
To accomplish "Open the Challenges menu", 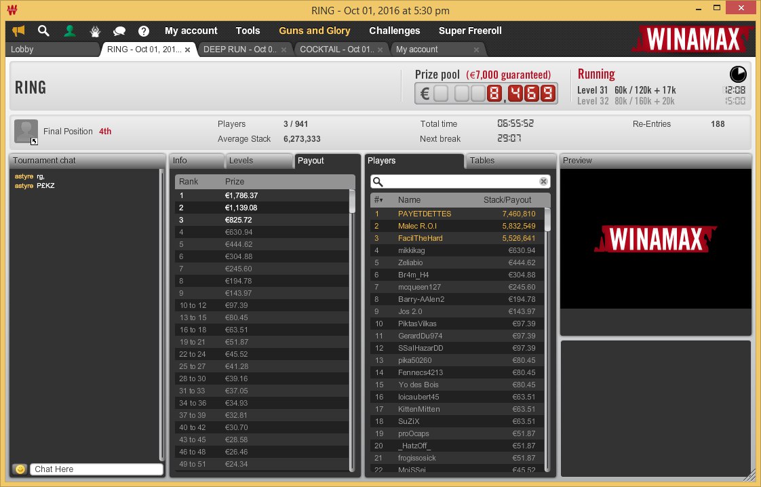I will coord(395,31).
